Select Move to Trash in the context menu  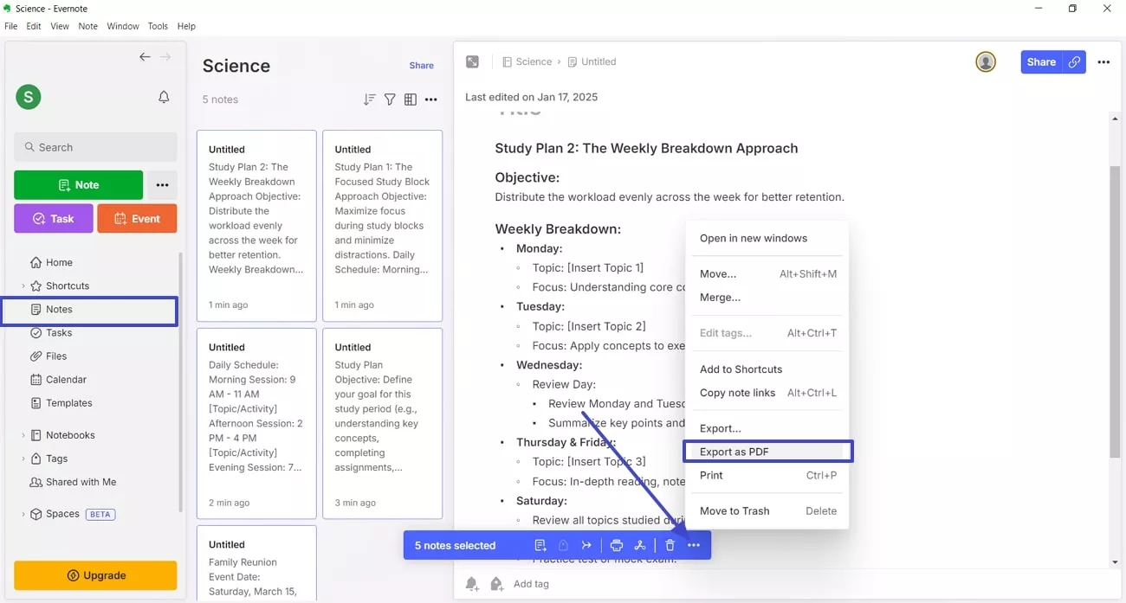[x=734, y=510]
